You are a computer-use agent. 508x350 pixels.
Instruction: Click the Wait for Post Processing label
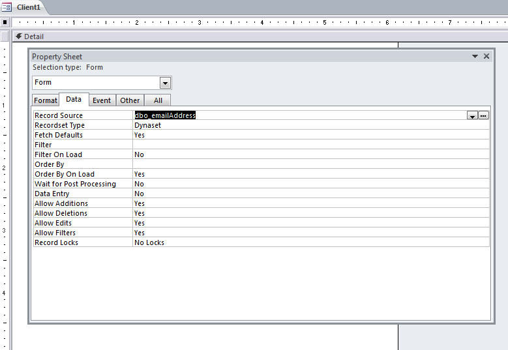(75, 184)
